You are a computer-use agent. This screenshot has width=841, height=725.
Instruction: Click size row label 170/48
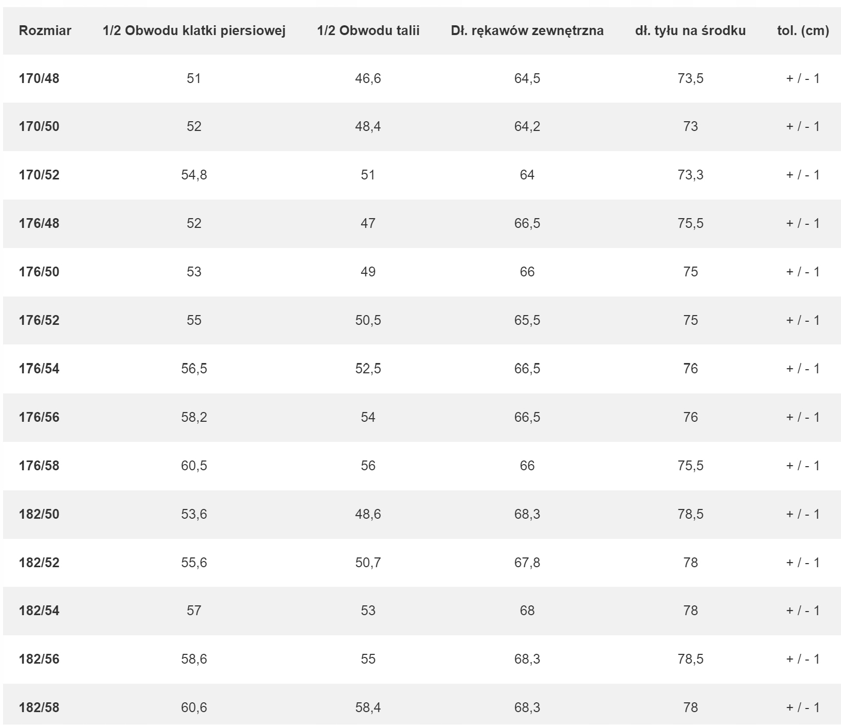[x=39, y=78]
